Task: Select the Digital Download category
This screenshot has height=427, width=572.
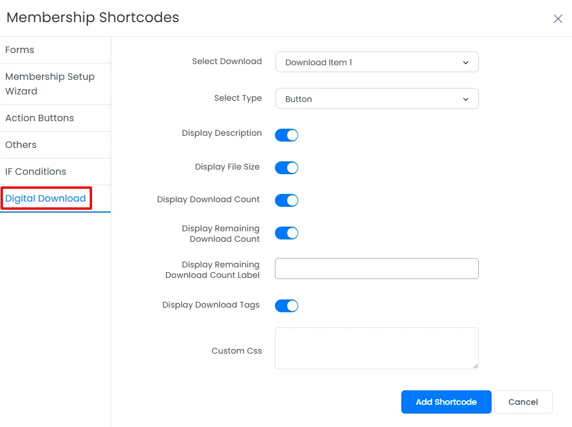Action: pos(47,198)
